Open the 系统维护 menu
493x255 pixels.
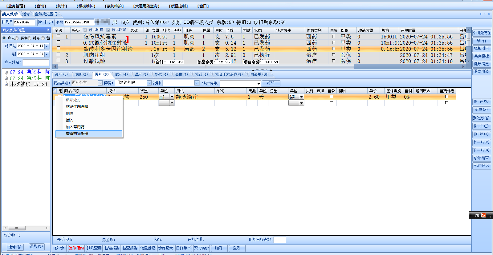114,6
